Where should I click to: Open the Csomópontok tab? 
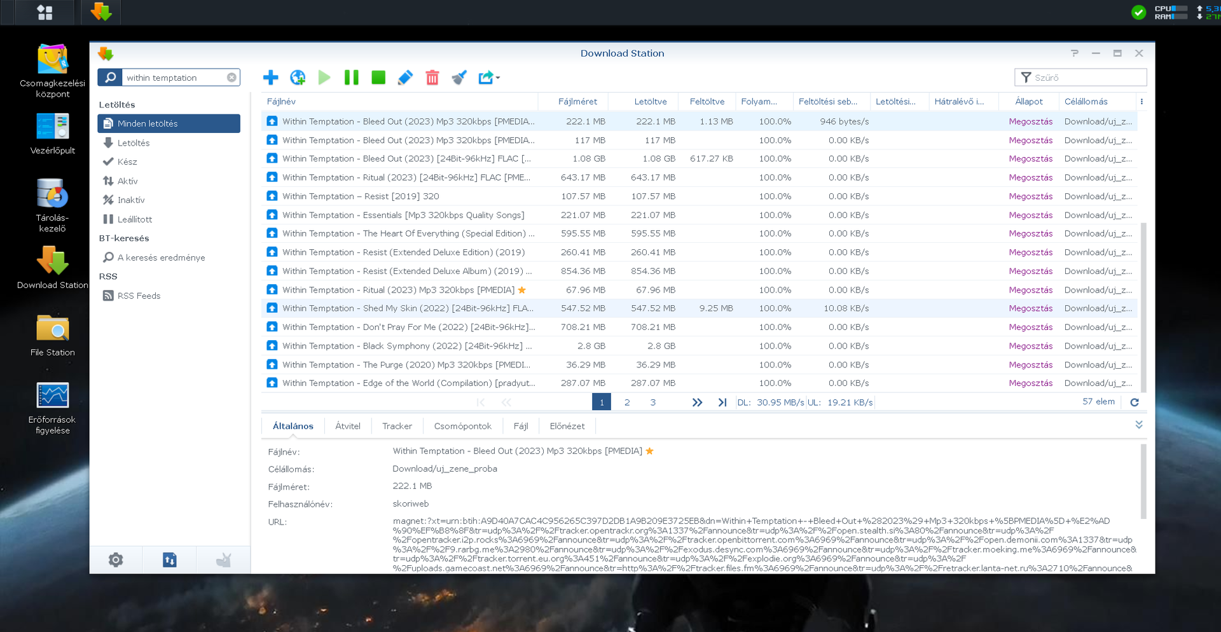(x=463, y=426)
